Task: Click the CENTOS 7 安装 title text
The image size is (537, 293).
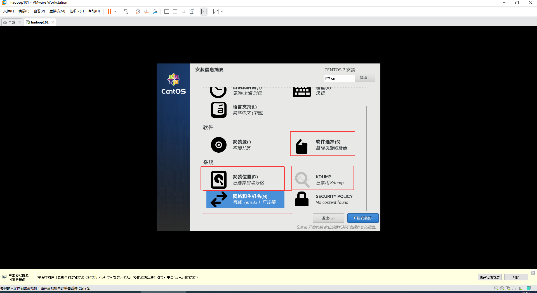Action: tap(340, 70)
